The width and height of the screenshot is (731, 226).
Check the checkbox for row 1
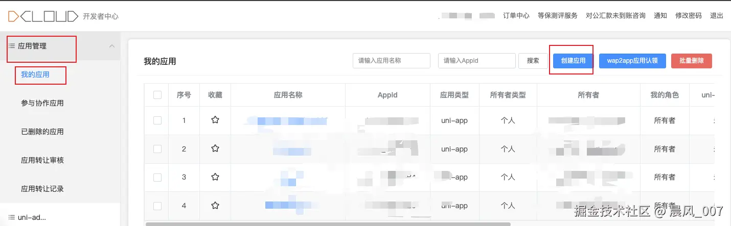point(157,120)
